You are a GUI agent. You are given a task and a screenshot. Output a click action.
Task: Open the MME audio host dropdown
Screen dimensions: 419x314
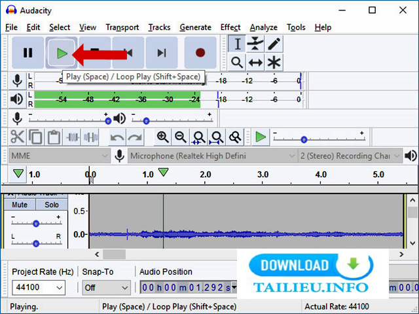coord(60,156)
